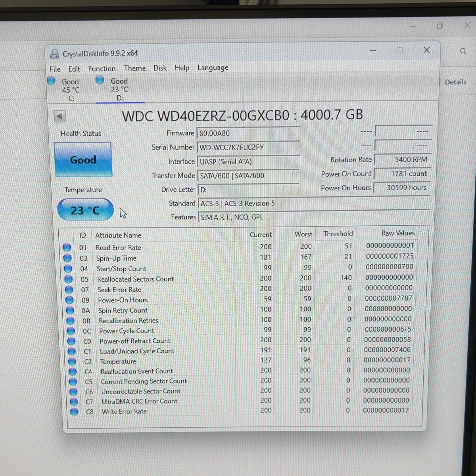Image resolution: width=476 pixels, height=476 pixels.
Task: Select the Temperature attribute row name
Action: [x=118, y=362]
